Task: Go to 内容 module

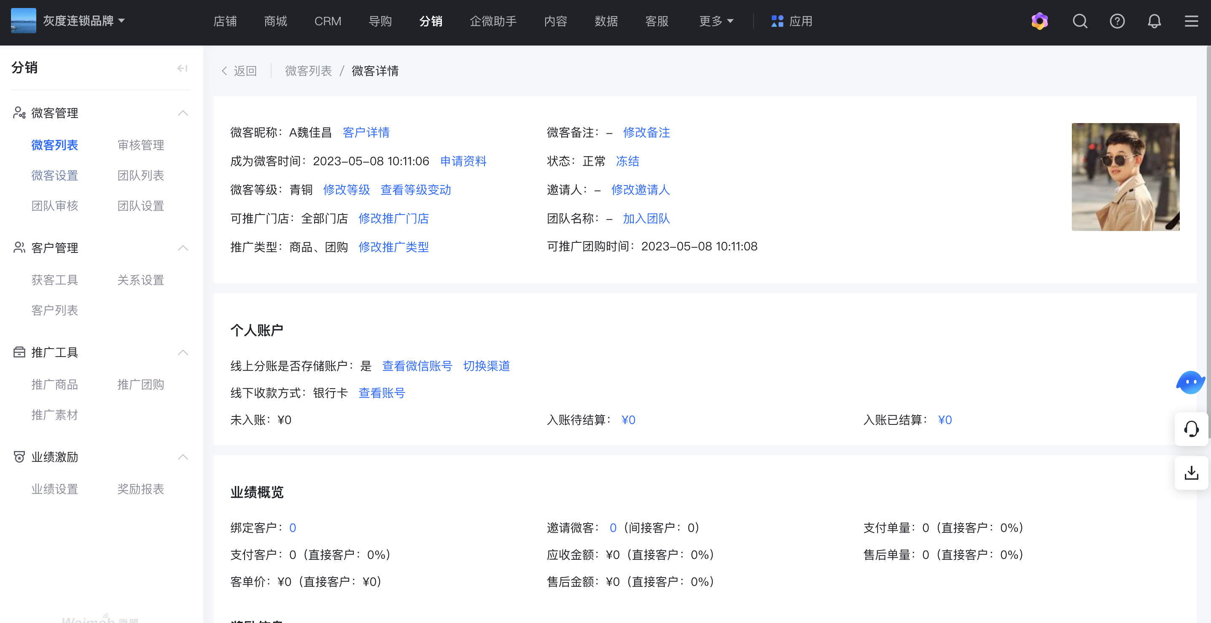Action: [556, 21]
